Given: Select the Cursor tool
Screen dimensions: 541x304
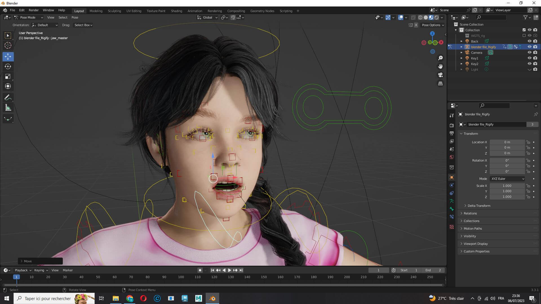Looking at the screenshot, I should click(8, 45).
